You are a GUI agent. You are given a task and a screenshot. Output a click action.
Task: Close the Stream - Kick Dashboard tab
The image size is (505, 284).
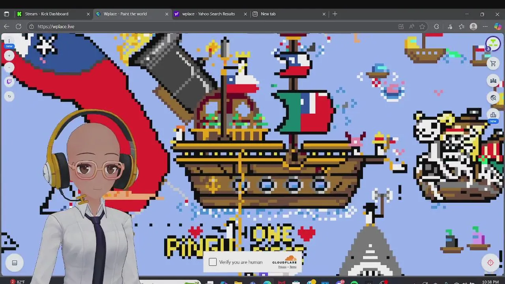coord(88,14)
